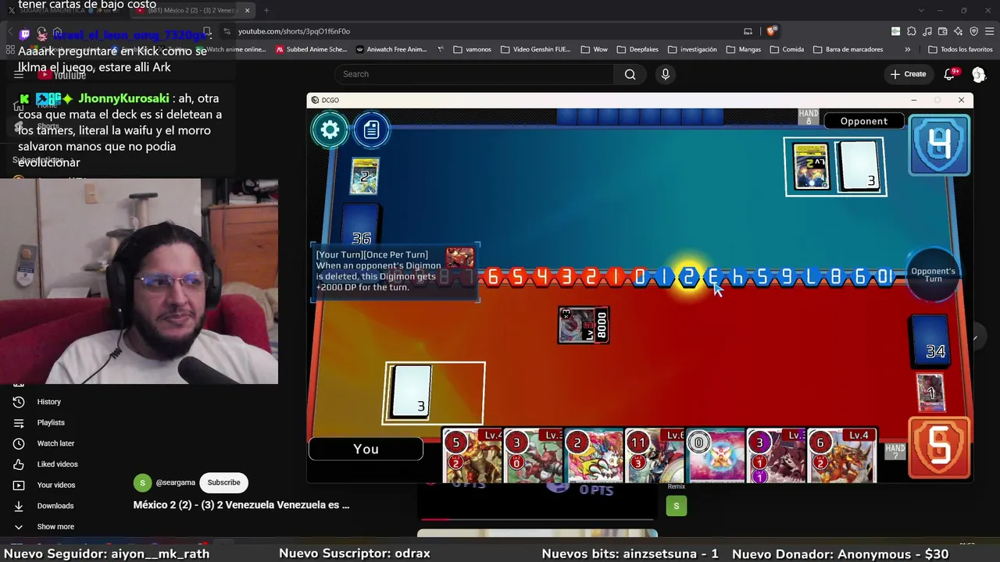Click the YouTube search input field
This screenshot has width=1000, height=562.
(x=475, y=74)
